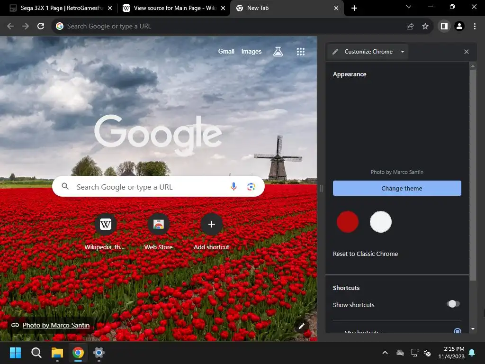Open the Photo by Marco Santin link

56,325
